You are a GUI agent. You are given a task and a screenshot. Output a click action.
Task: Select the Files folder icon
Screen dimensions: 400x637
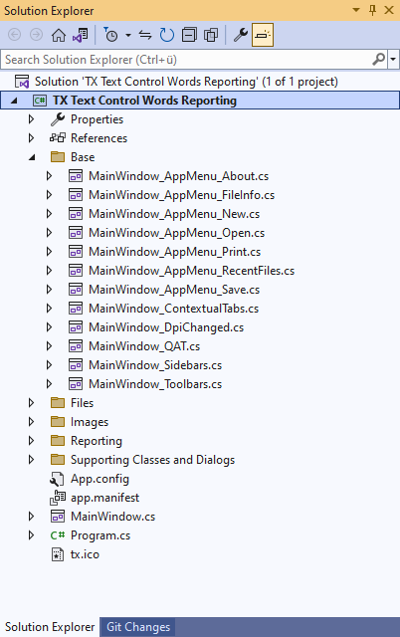(x=58, y=402)
